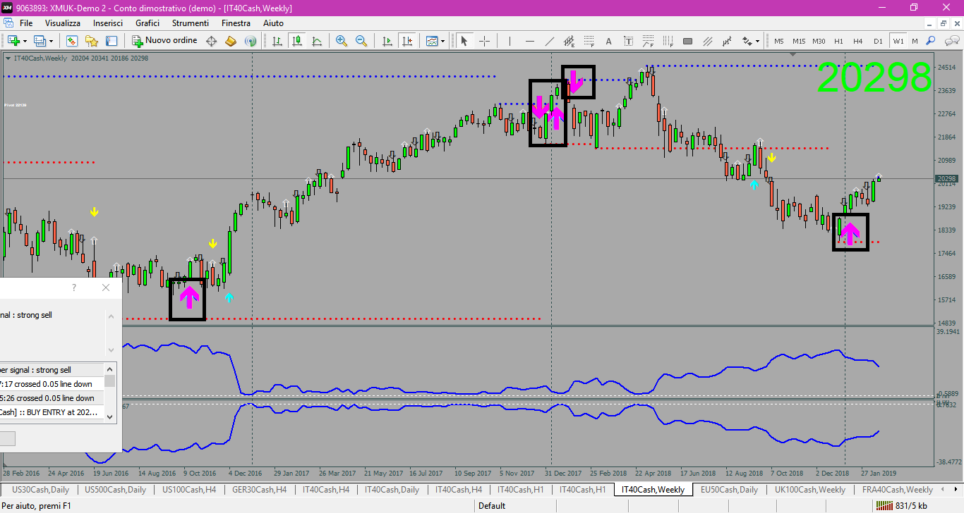Image resolution: width=964 pixels, height=513 pixels.
Task: Select the arrow cursor tool
Action: tap(464, 41)
